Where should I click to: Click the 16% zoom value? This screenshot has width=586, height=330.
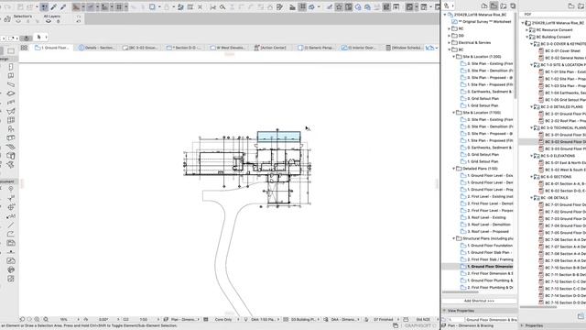(x=64, y=320)
